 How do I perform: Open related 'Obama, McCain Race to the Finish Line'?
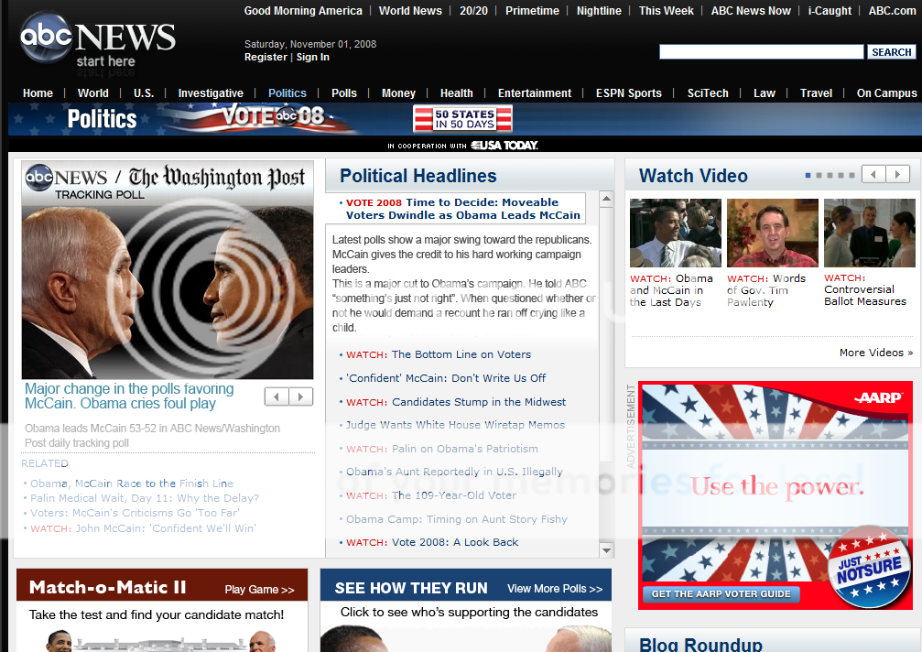point(132,484)
